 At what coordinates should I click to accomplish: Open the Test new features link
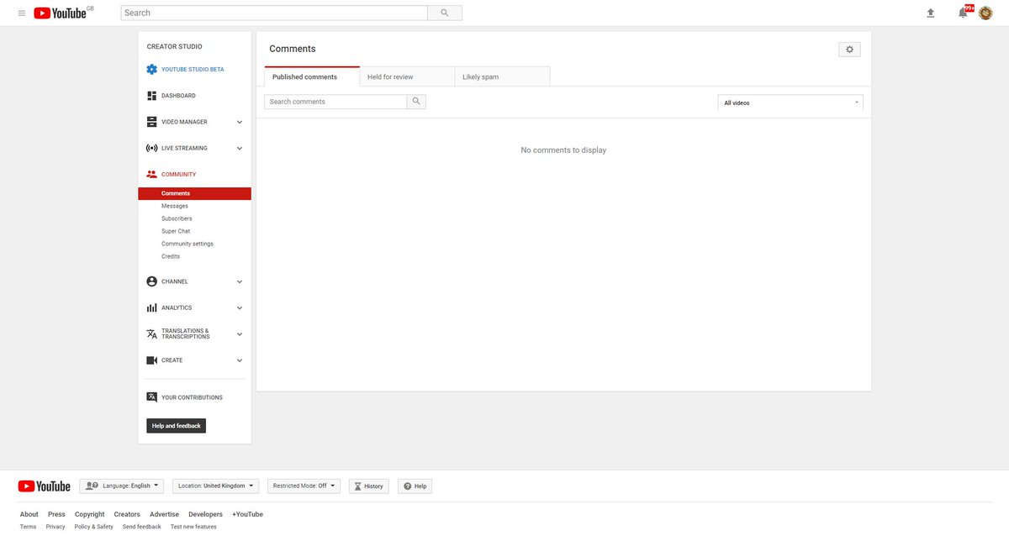pyautogui.click(x=193, y=527)
